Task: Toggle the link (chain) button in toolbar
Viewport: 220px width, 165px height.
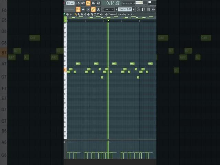Action: (x=93, y=9)
